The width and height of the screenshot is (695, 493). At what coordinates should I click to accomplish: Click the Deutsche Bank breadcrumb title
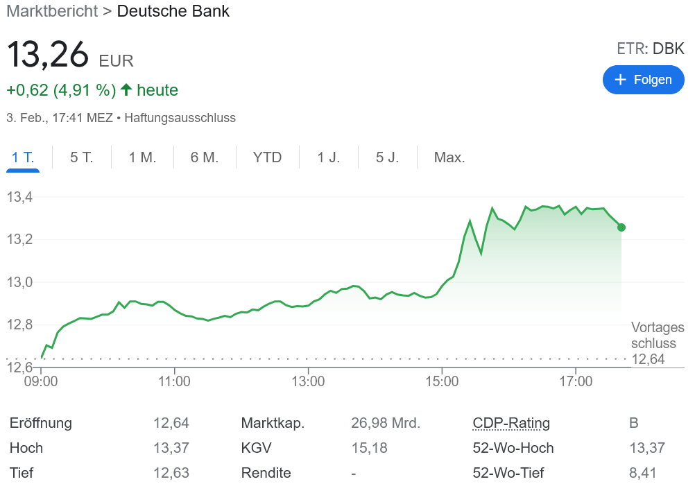173,11
